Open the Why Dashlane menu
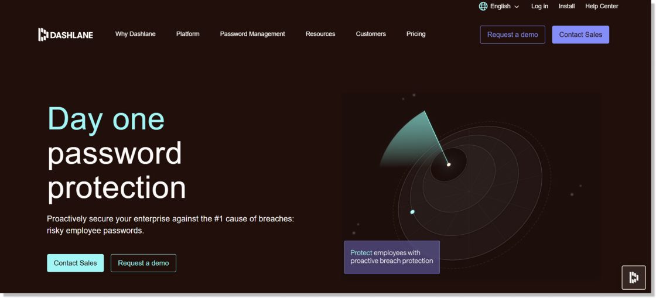The width and height of the screenshot is (656, 298). point(135,34)
